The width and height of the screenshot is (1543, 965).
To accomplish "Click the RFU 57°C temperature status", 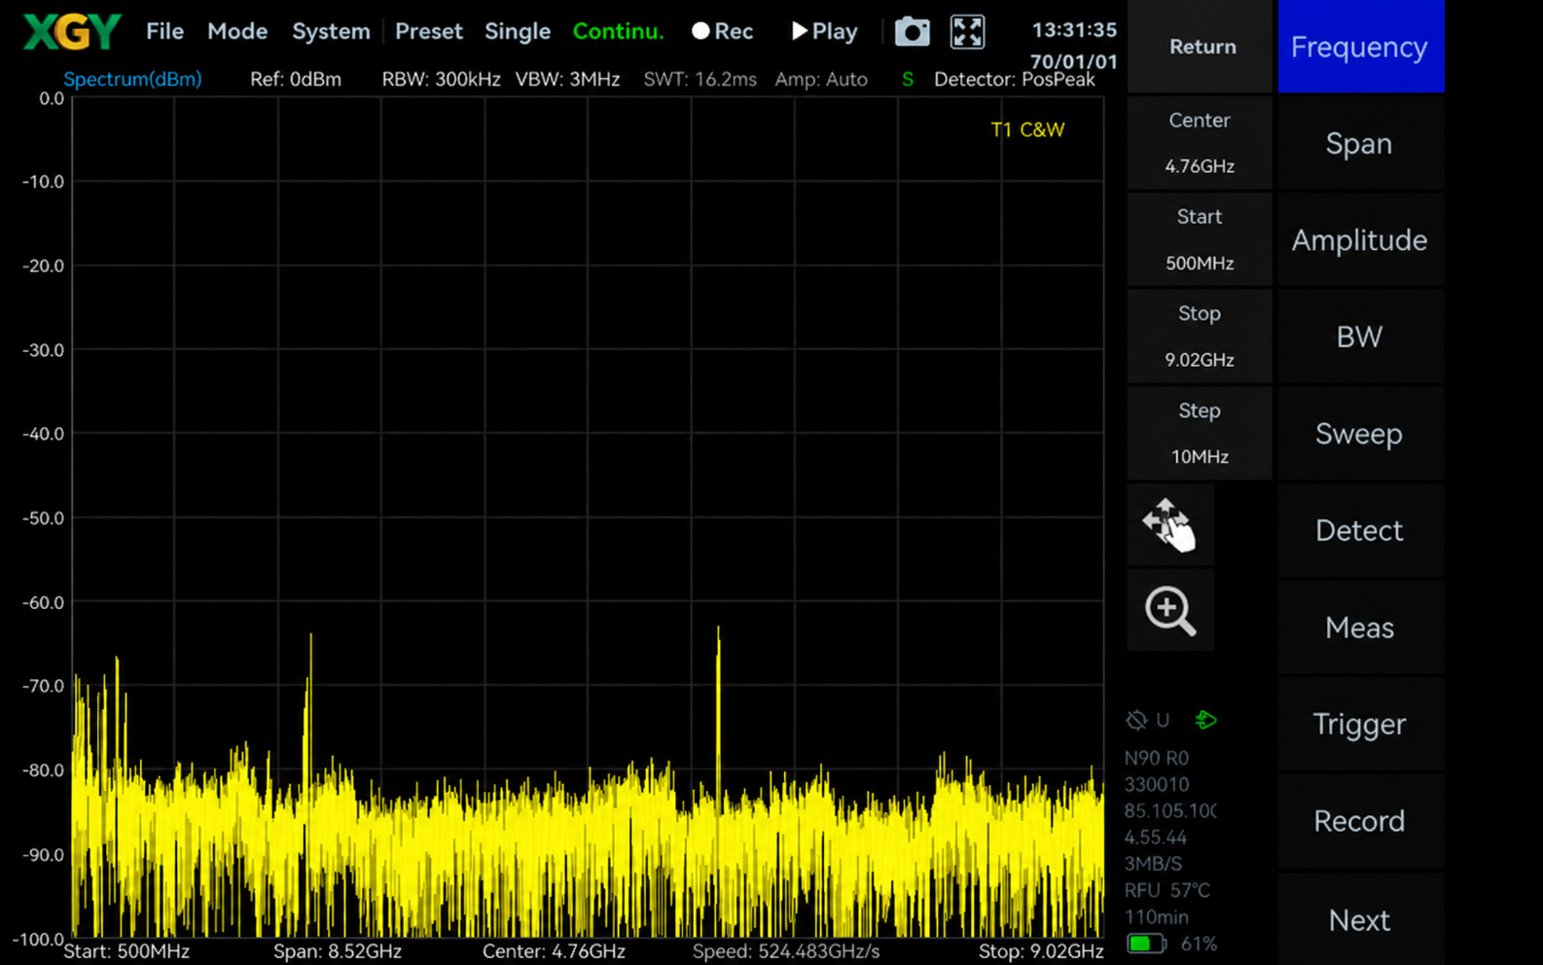I will (1167, 891).
